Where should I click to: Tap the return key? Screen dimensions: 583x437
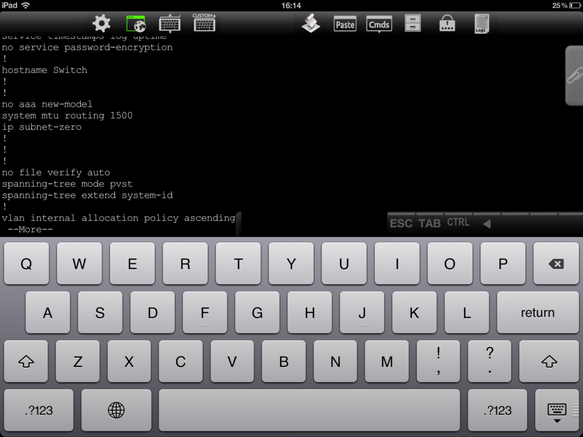click(537, 312)
